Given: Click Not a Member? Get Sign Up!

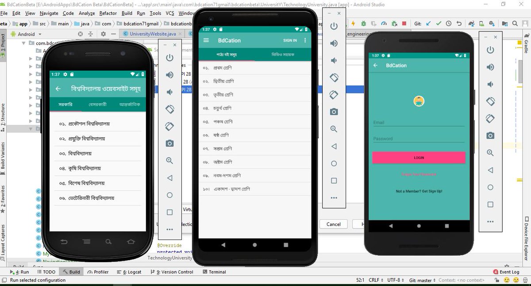Looking at the screenshot, I should pos(419,191).
